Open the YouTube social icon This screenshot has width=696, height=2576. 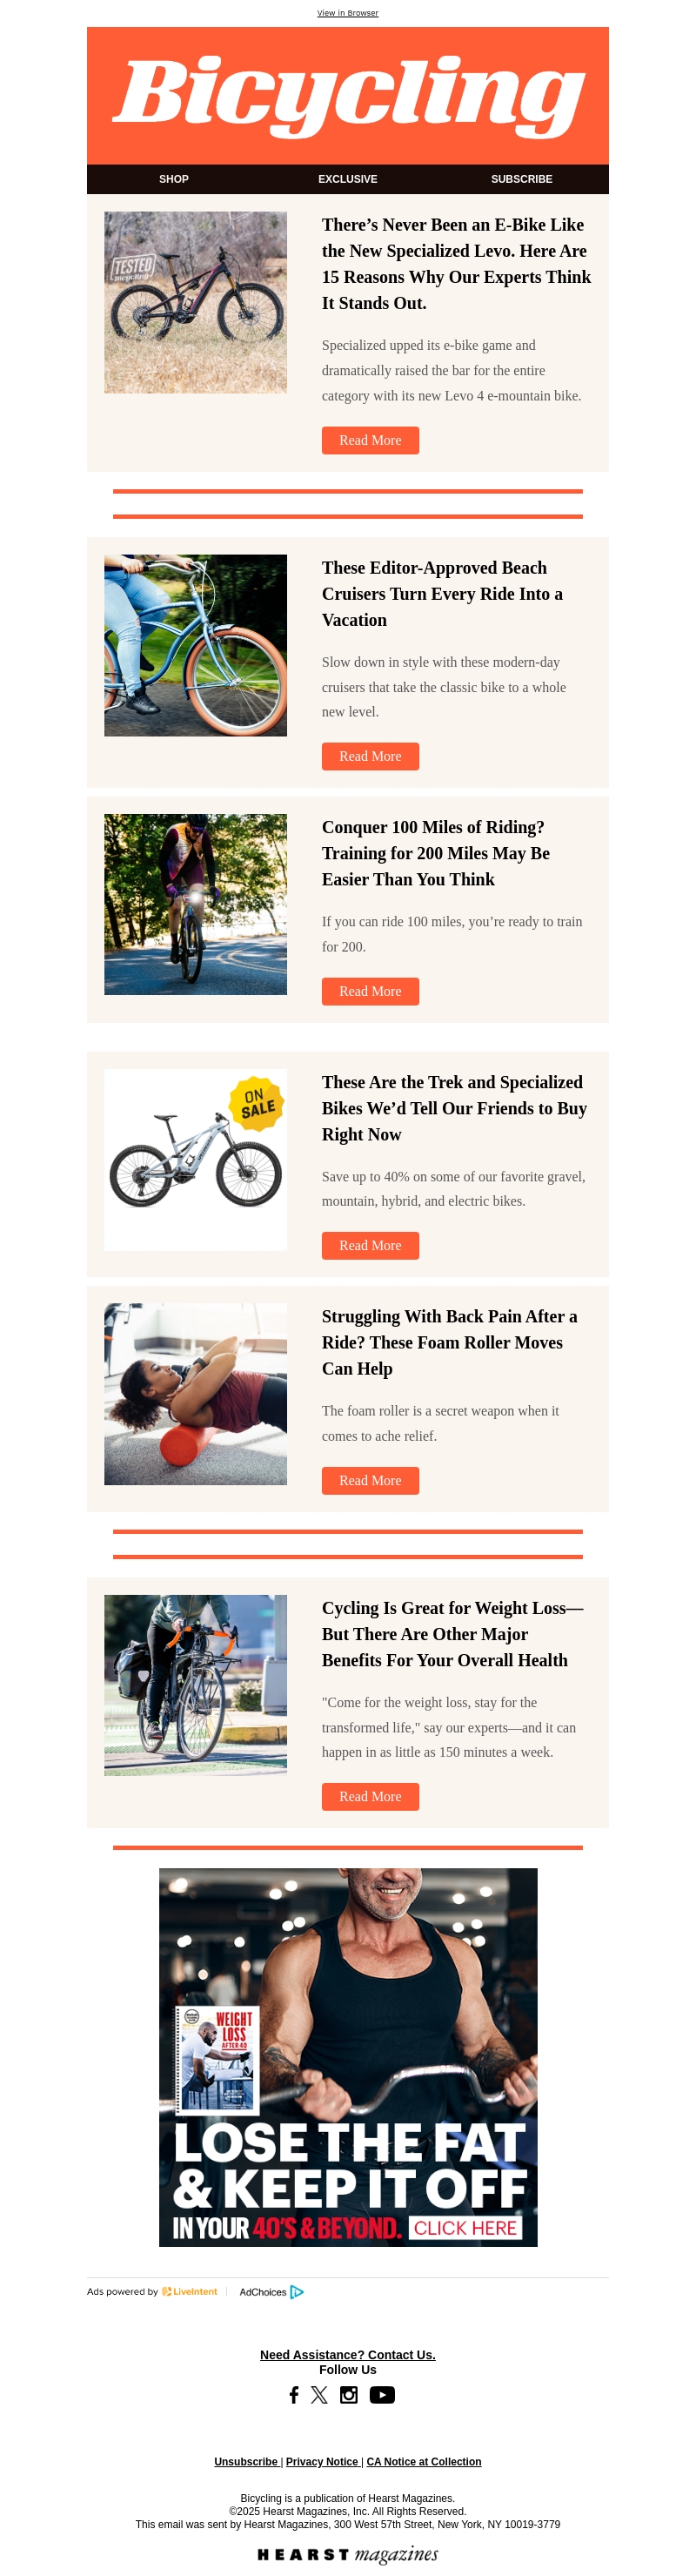(x=382, y=2394)
